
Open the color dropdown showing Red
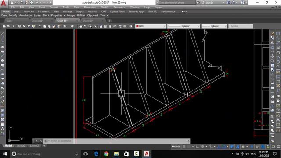[x=151, y=26]
